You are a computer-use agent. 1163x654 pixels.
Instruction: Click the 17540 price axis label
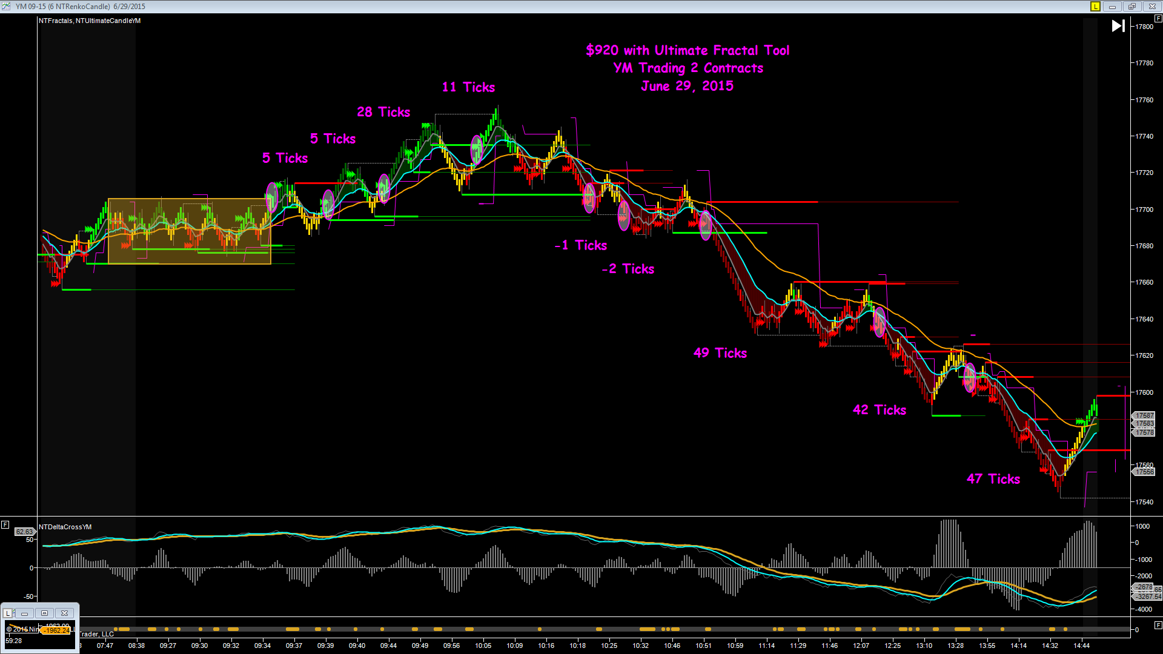(1144, 502)
